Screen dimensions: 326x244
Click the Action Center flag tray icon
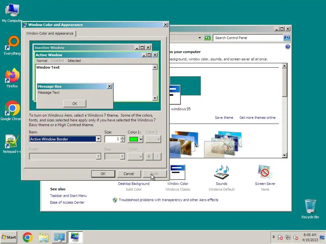click(x=280, y=237)
